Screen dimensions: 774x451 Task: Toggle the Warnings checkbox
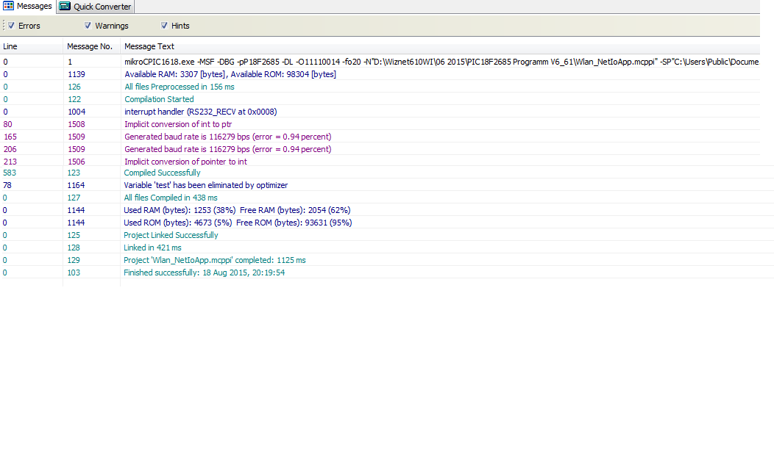tap(88, 25)
